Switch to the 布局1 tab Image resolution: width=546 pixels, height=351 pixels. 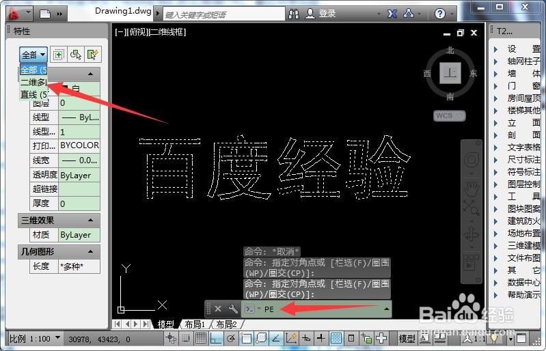[x=195, y=324]
